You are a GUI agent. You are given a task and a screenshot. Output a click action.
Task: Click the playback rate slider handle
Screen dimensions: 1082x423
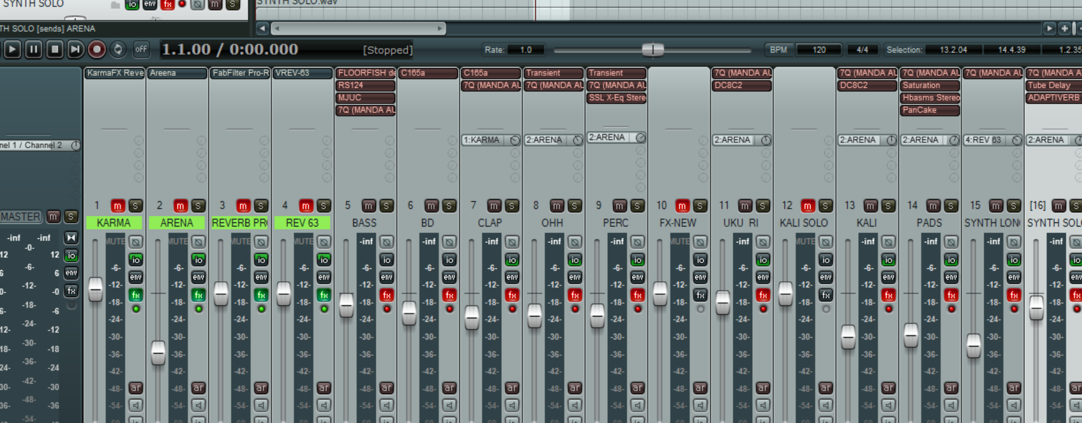tap(653, 50)
